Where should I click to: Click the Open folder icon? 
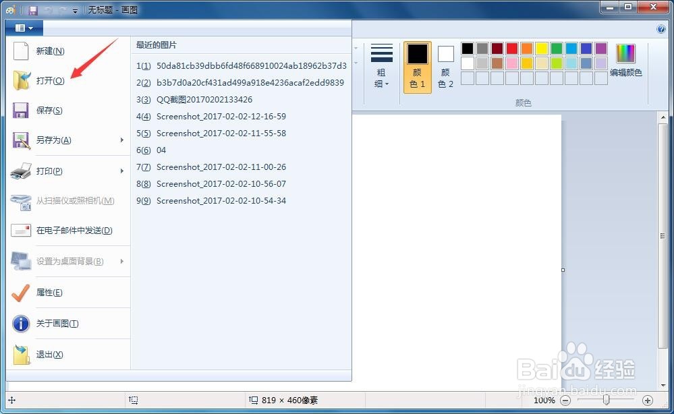click(21, 80)
